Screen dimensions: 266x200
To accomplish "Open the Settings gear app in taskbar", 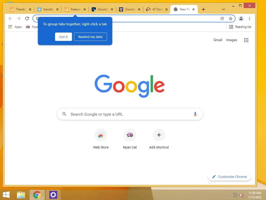I will point(53,195).
